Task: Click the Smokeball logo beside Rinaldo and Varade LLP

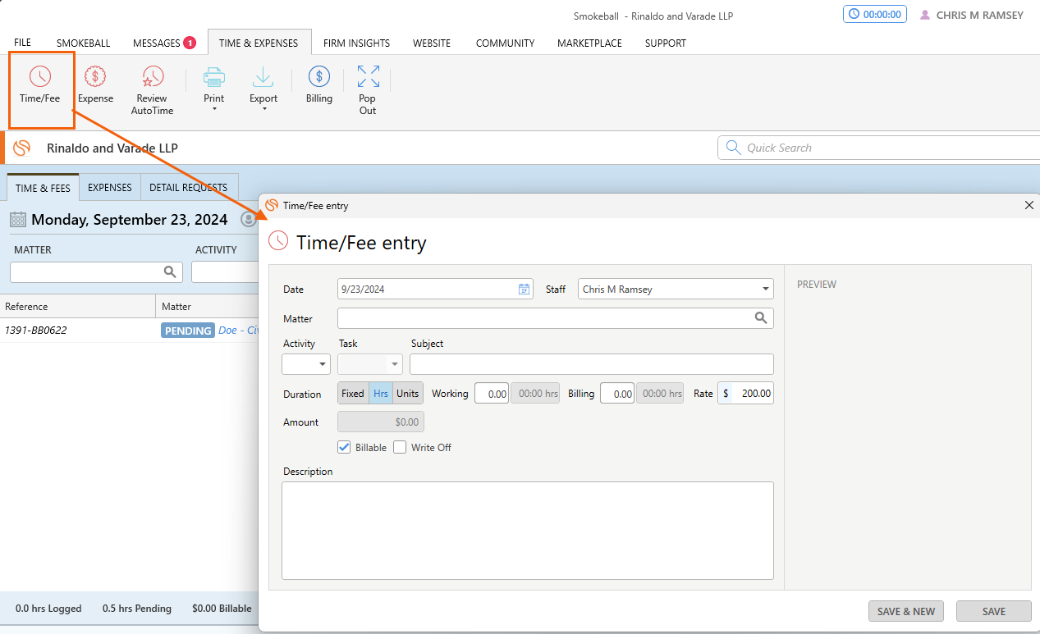Action: [22, 148]
